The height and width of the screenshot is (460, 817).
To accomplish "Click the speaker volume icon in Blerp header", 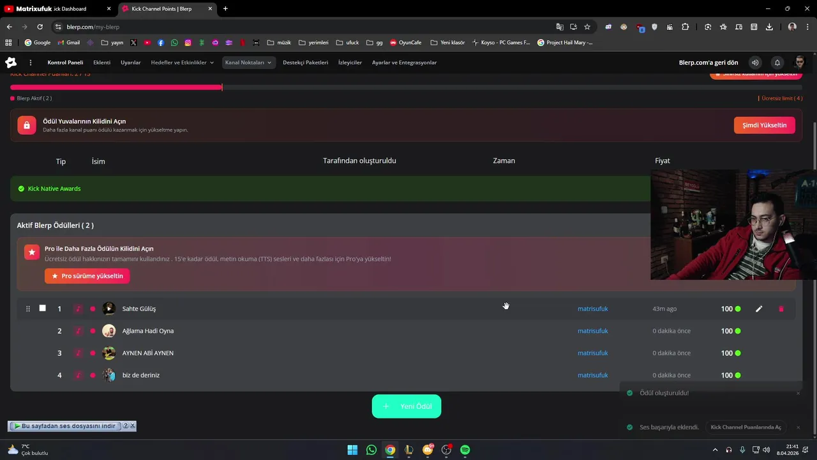I will [755, 63].
